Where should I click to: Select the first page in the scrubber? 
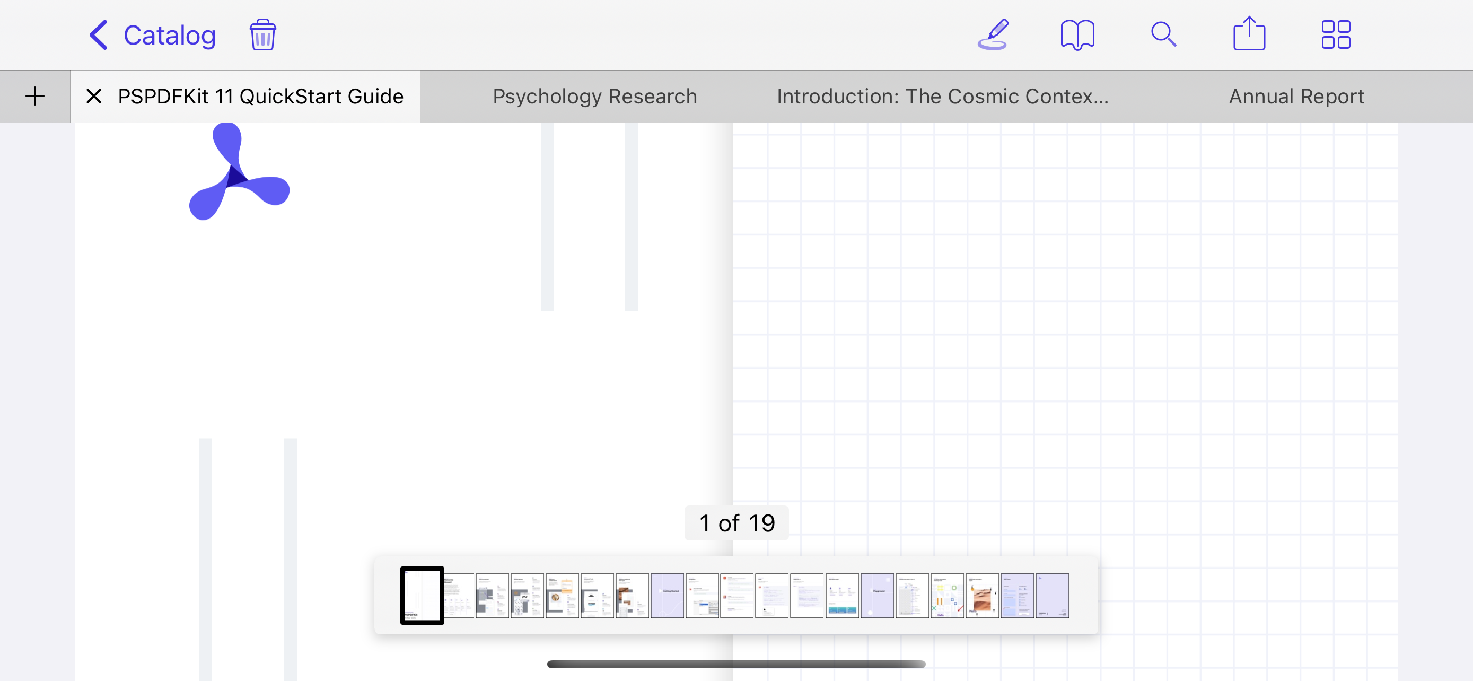click(x=422, y=596)
